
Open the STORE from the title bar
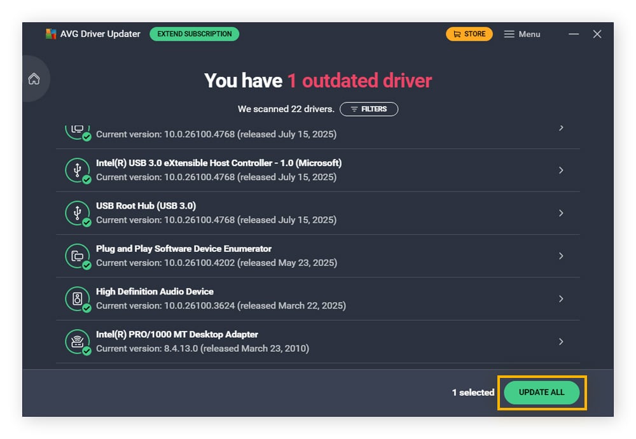click(x=469, y=34)
